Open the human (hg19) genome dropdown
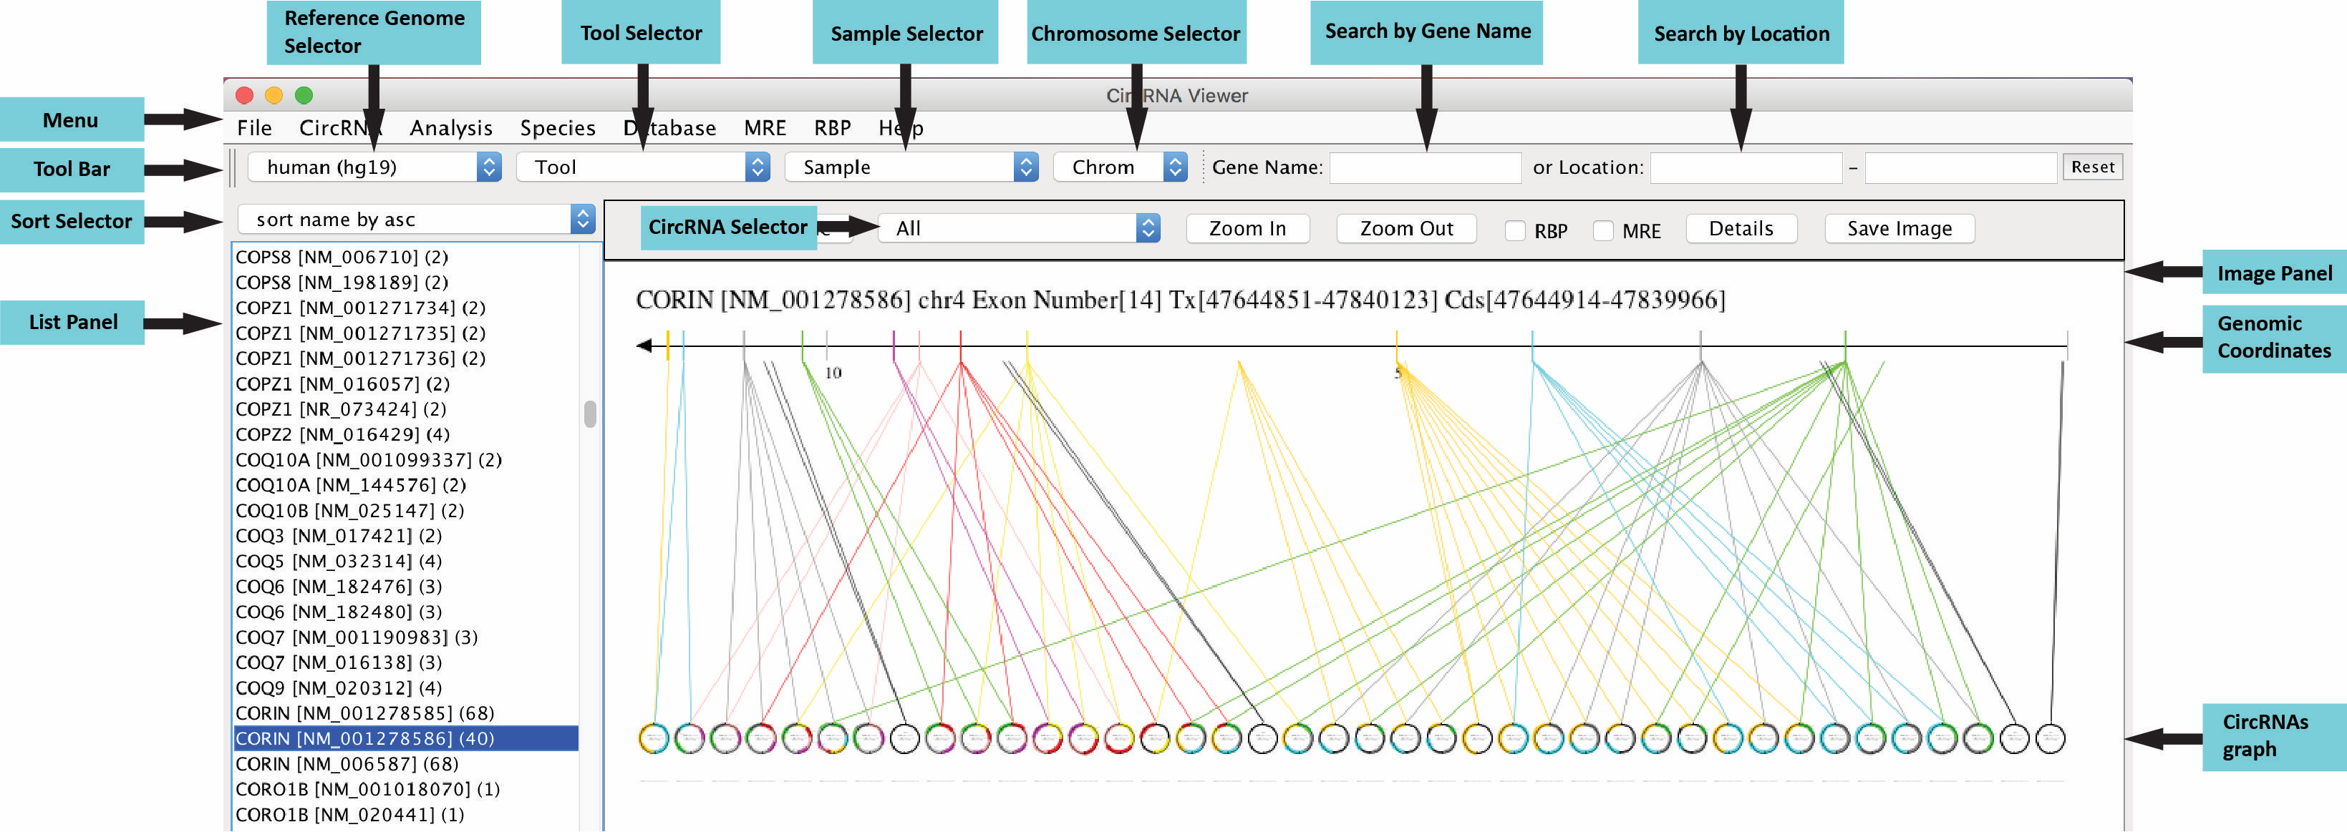 pyautogui.click(x=374, y=167)
